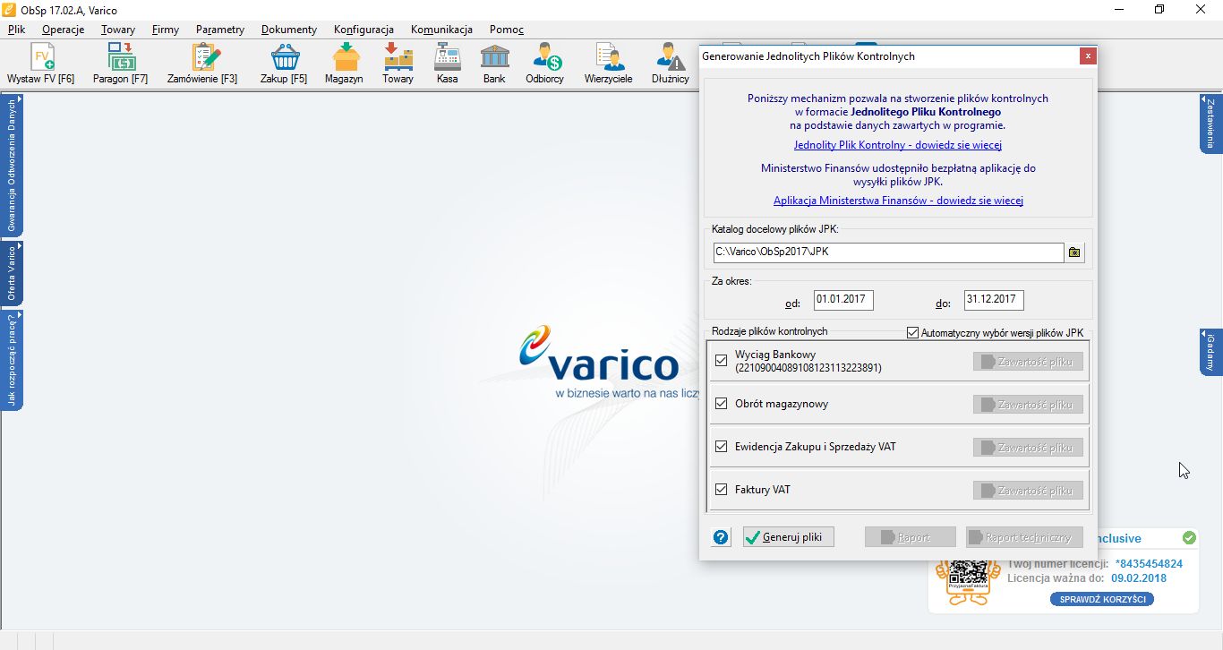Open Zakup [F5] purchase basket
This screenshot has height=650, width=1223.
[284, 64]
